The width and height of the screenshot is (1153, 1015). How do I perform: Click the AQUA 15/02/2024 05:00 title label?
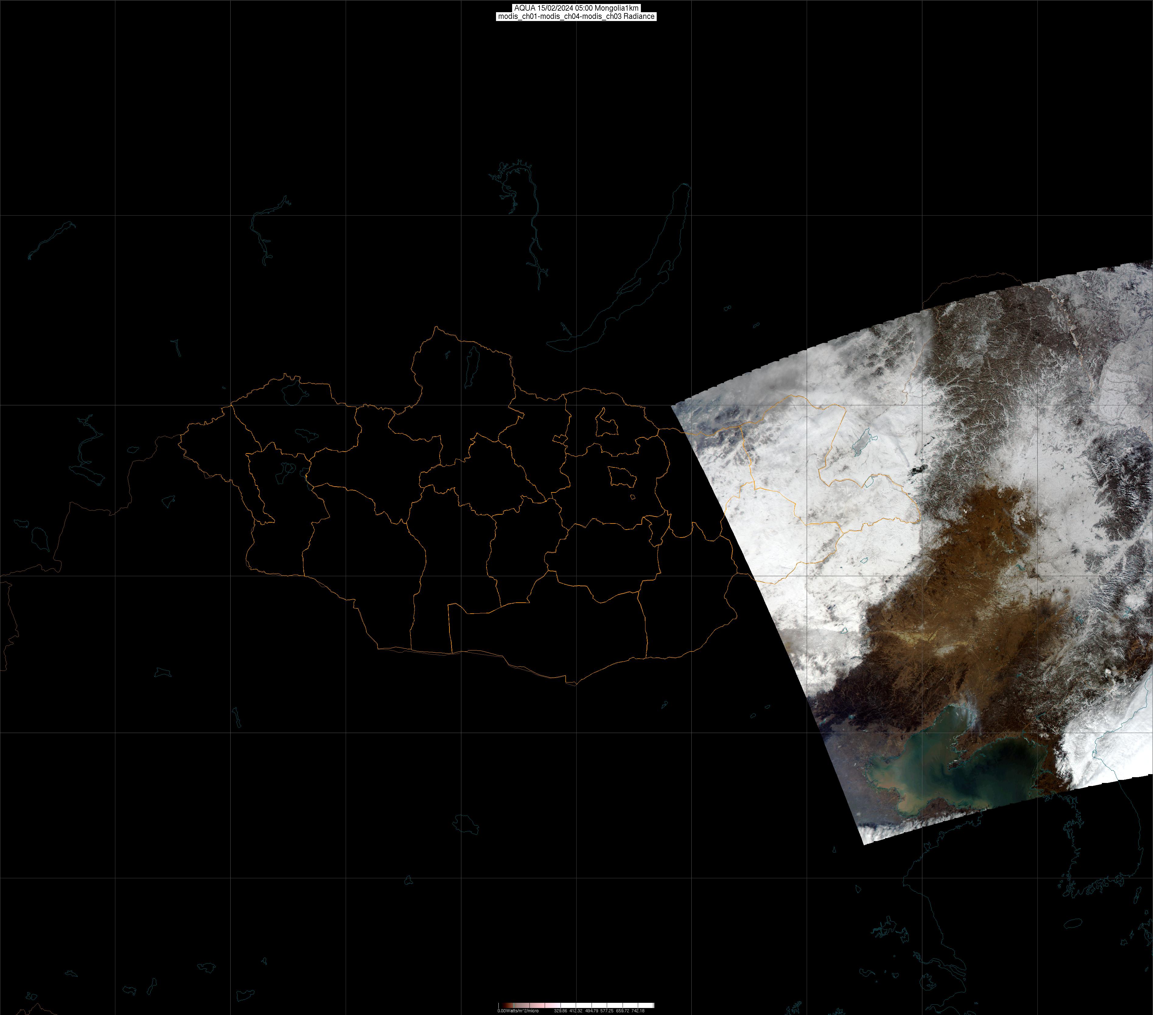pos(576,8)
